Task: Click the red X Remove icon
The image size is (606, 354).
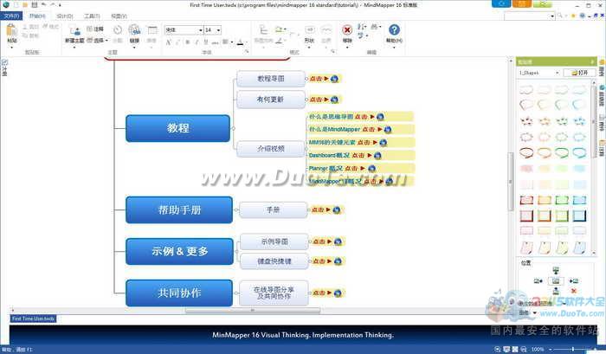Action: [347, 29]
